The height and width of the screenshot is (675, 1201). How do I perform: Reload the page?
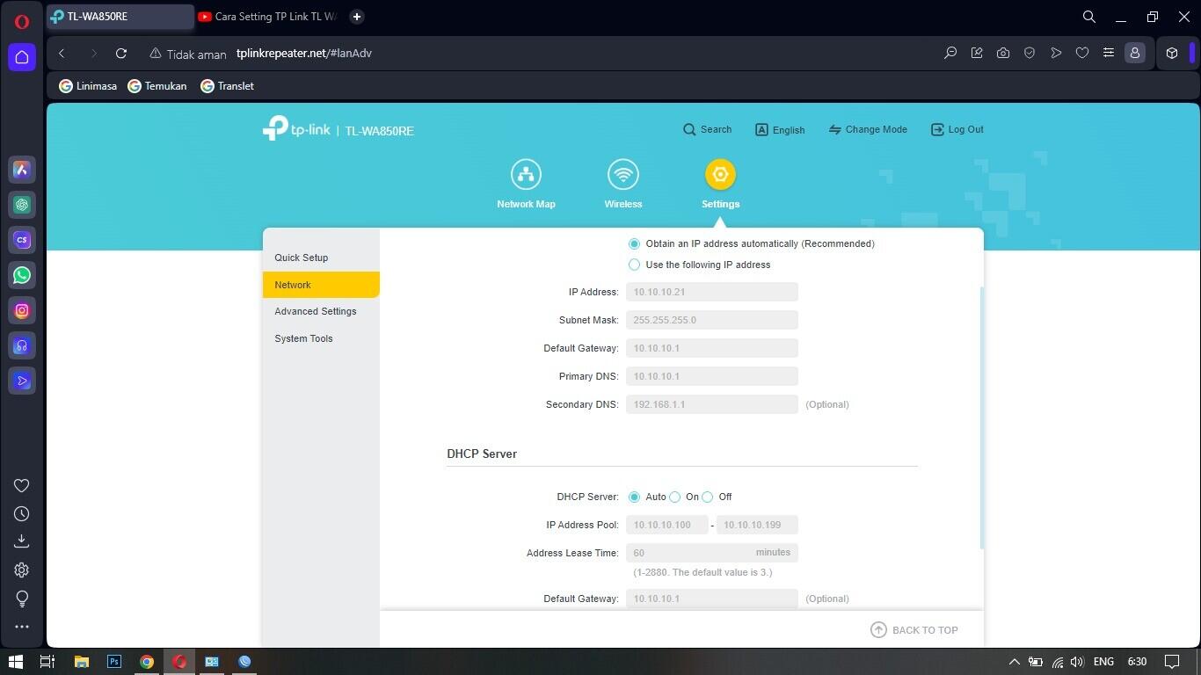121,54
